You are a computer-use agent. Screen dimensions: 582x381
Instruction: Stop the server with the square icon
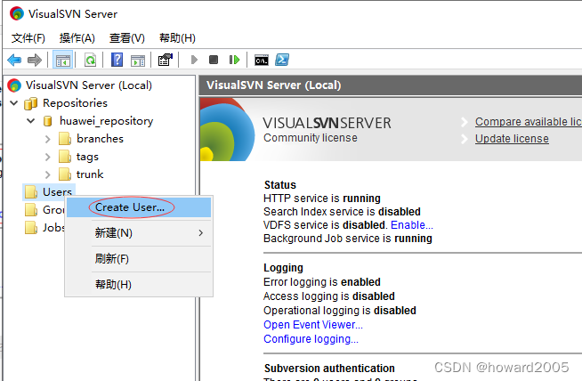(214, 60)
